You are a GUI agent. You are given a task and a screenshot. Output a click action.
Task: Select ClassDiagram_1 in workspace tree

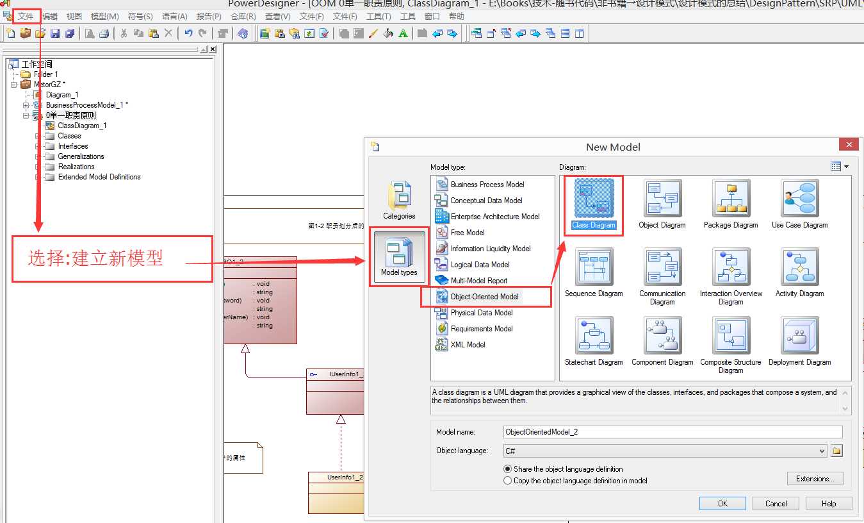click(x=76, y=126)
